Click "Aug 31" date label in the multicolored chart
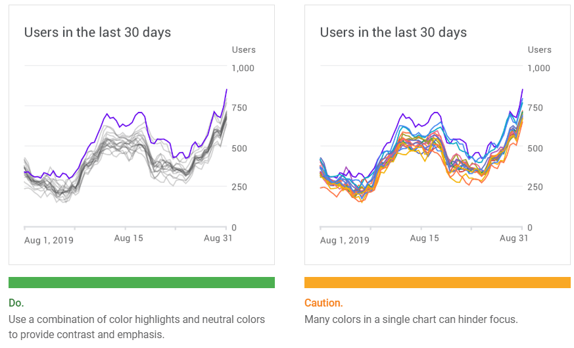Viewport: 574px width, 348px height. tap(514, 238)
